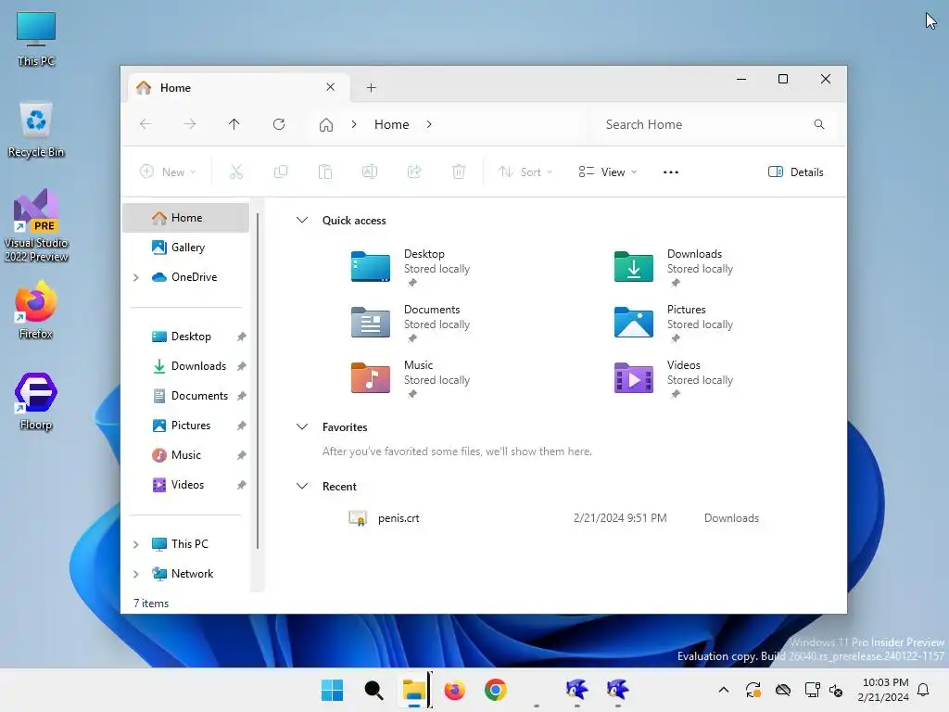
Task: Select the This PC desktop icon
Action: 36,39
